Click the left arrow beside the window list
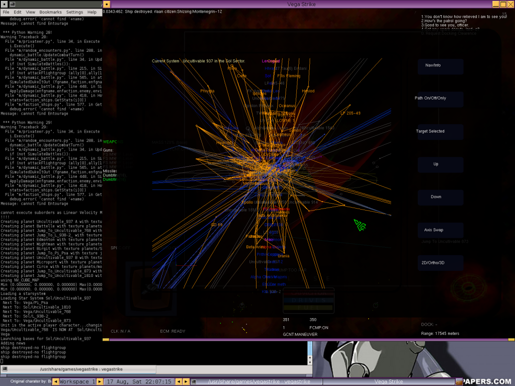515x386 pixels. click(179, 381)
